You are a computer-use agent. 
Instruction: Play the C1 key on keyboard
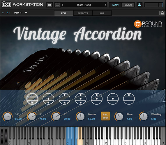tap(48, 142)
